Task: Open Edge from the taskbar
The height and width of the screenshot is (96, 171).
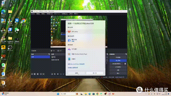Action: 90,94
